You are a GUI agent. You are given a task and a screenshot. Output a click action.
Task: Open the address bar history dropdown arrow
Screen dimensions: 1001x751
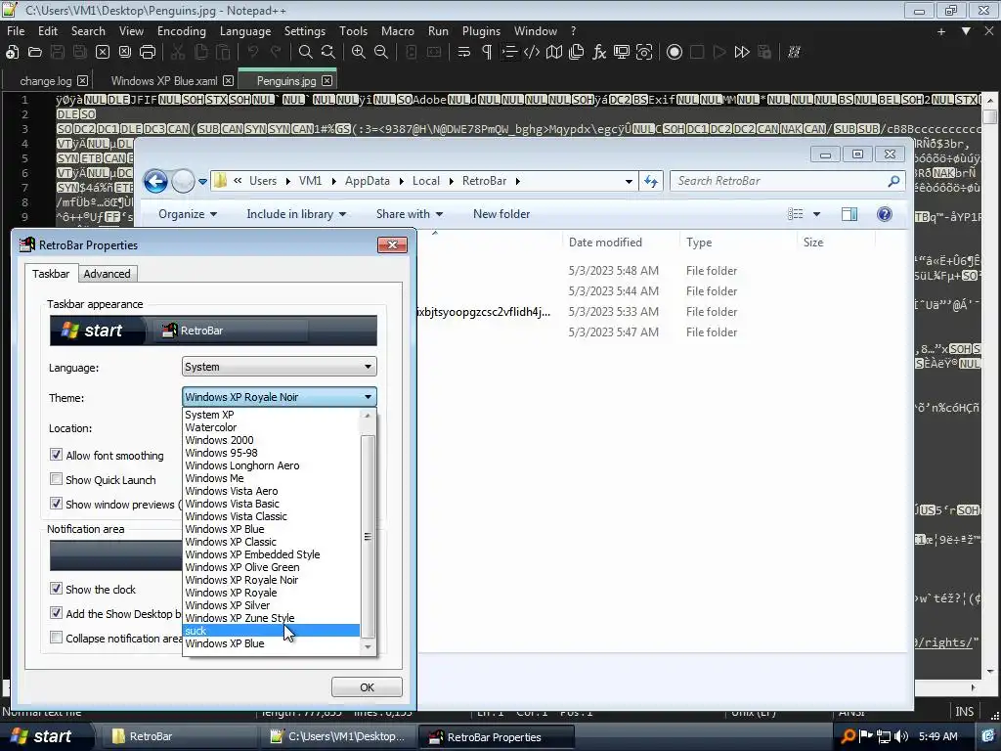629,181
